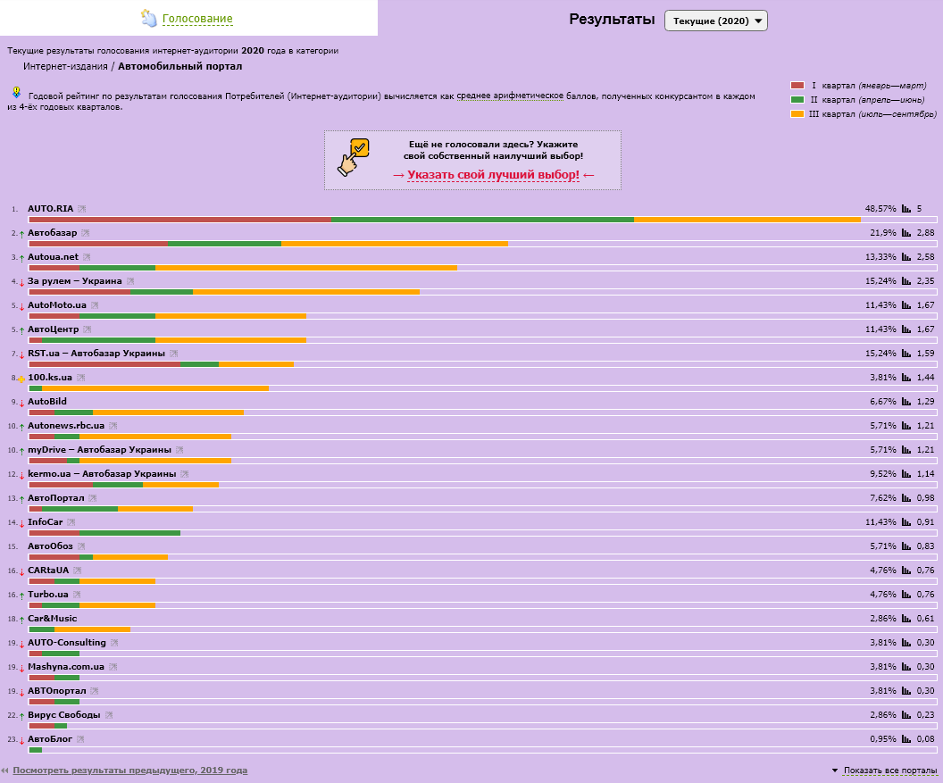The image size is (943, 783).
Task: Open external link icon next to Вирус Свободы
Action: pyautogui.click(x=109, y=714)
